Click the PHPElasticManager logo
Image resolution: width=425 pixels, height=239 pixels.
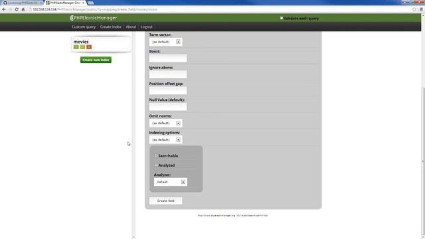click(93, 18)
